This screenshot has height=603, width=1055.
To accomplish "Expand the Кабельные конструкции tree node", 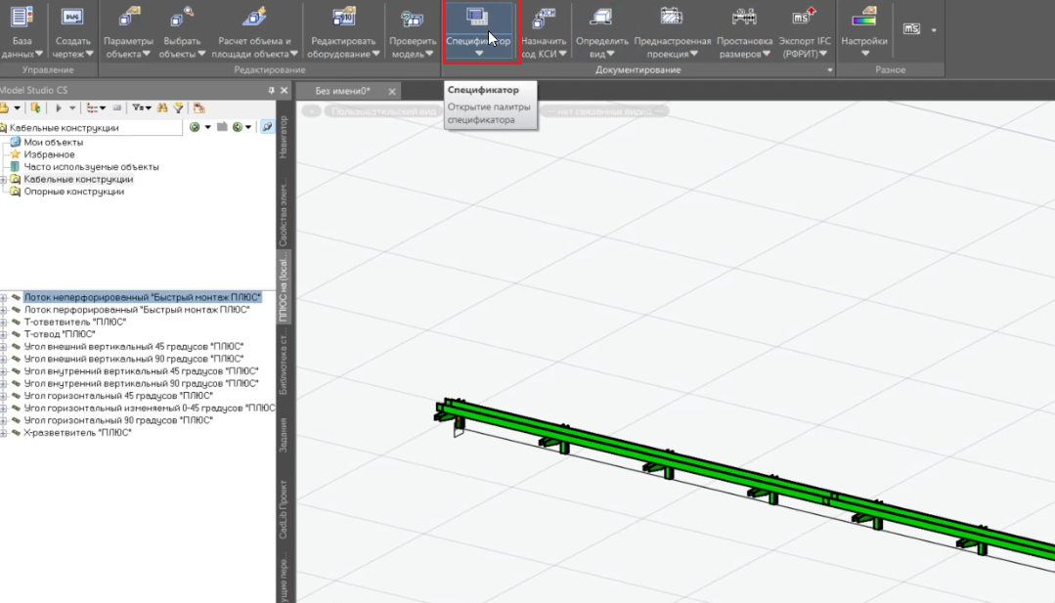I will point(3,180).
